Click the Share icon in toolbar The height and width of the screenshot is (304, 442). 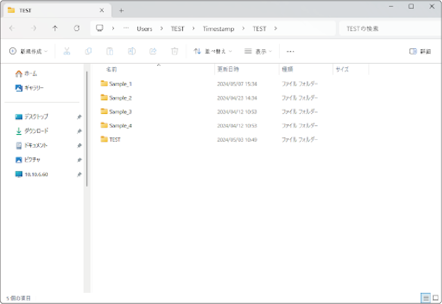153,51
